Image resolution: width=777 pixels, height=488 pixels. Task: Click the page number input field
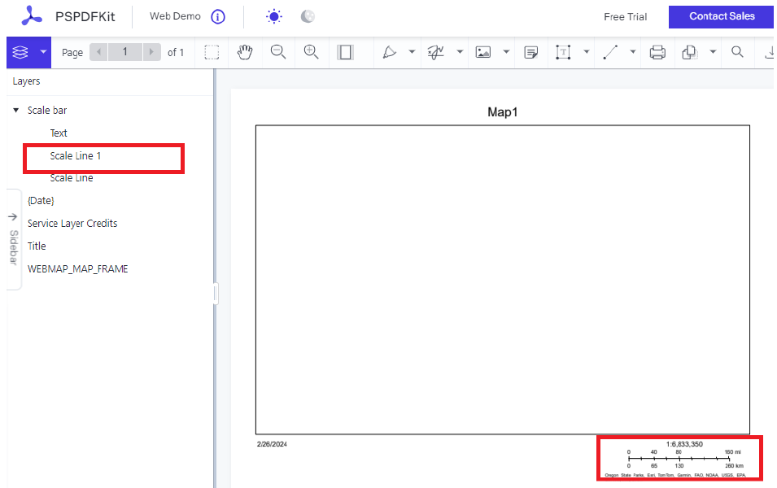(x=124, y=51)
